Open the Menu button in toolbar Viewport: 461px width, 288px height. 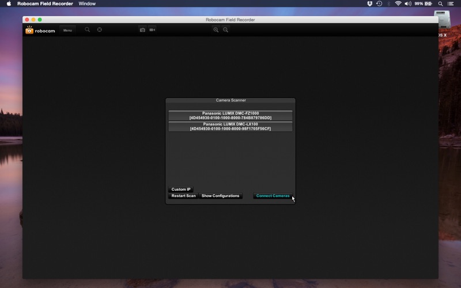(67, 31)
